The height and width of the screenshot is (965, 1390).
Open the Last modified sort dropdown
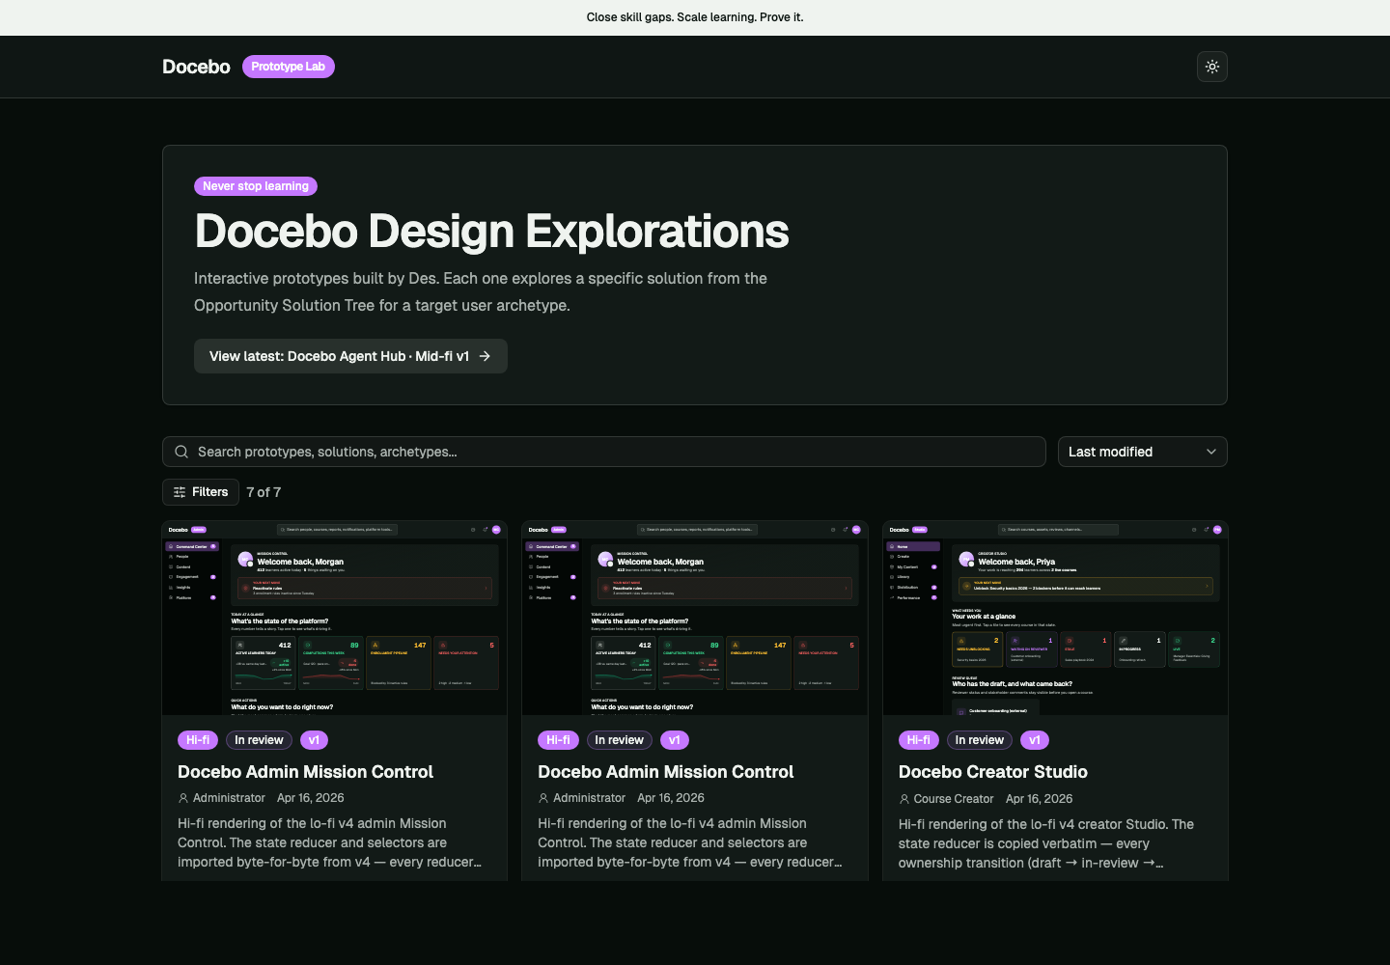tap(1143, 452)
